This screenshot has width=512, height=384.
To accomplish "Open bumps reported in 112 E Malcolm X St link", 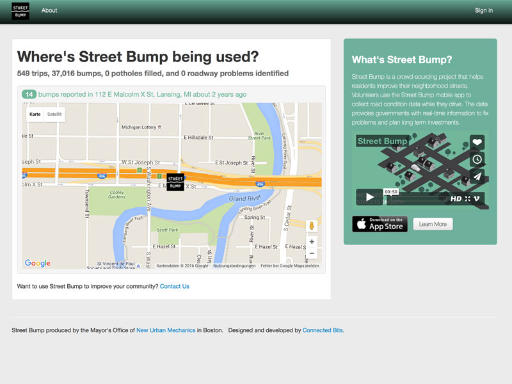I will click(x=142, y=94).
